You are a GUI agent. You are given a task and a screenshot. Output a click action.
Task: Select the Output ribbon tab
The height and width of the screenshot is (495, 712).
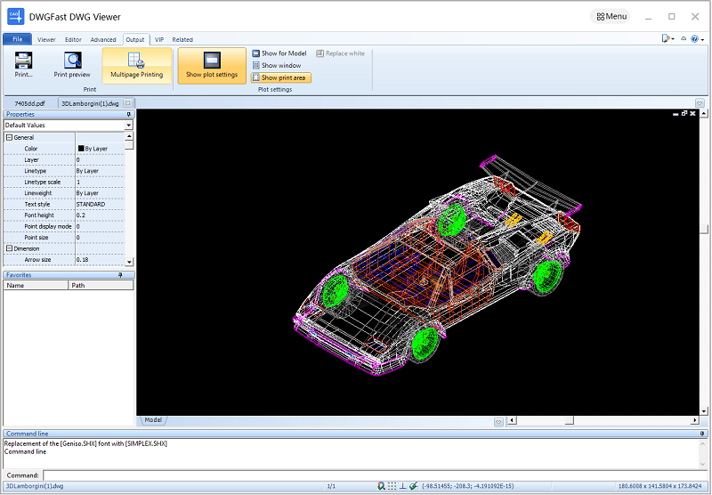click(135, 39)
